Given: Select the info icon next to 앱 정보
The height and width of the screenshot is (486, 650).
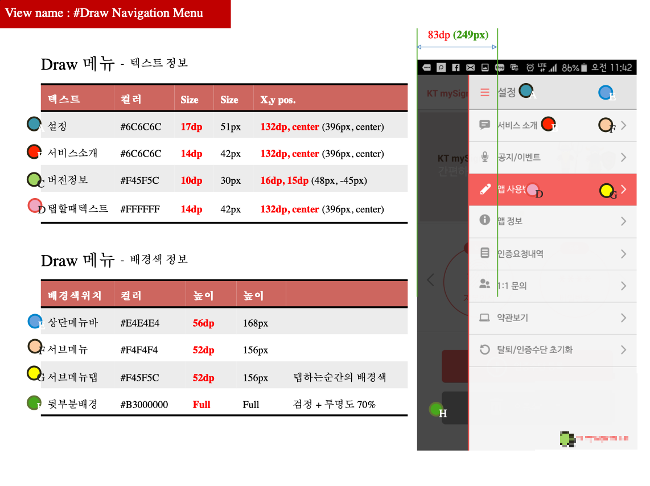Looking at the screenshot, I should (484, 220).
